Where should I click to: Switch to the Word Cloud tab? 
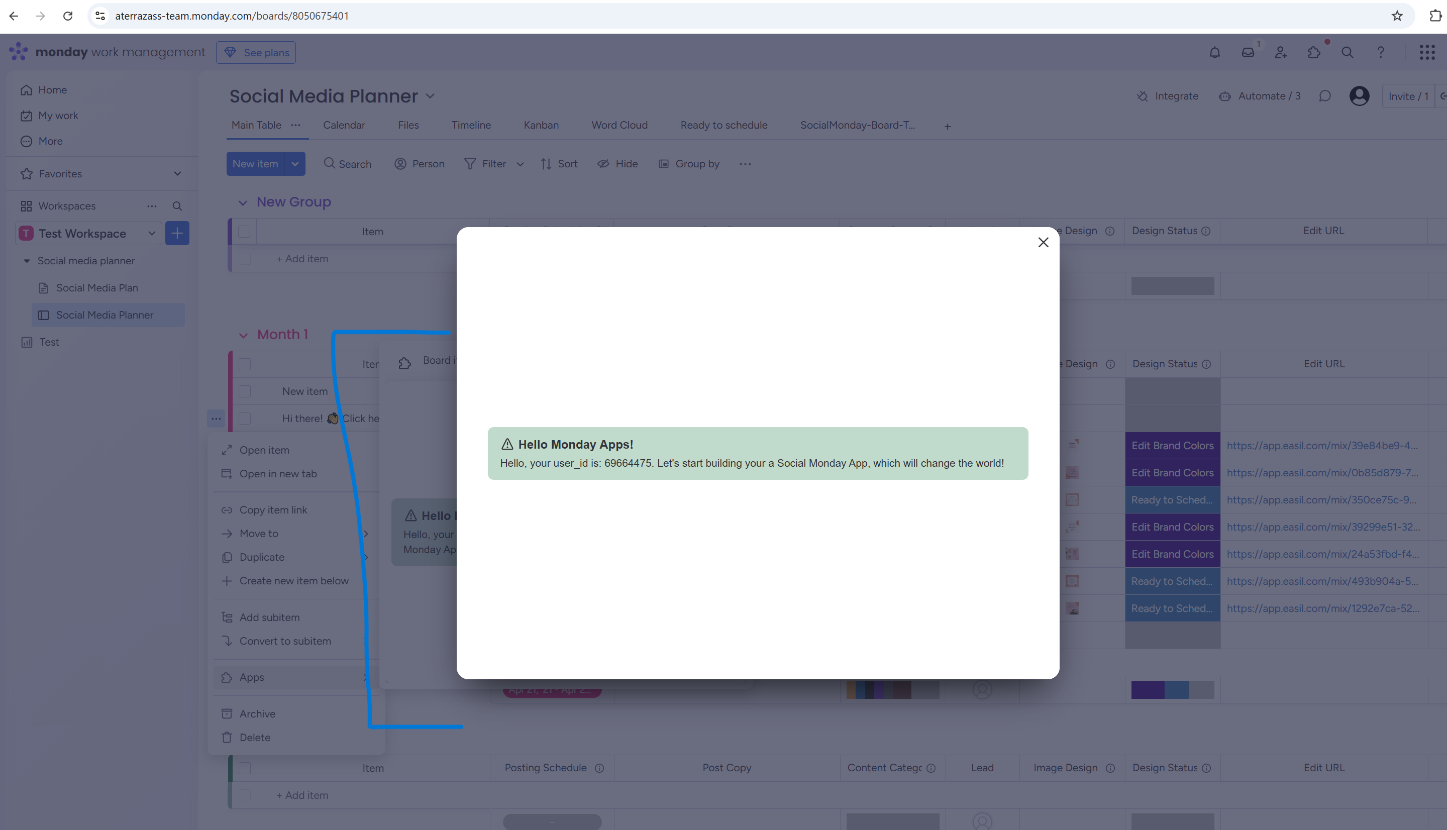pyautogui.click(x=619, y=125)
